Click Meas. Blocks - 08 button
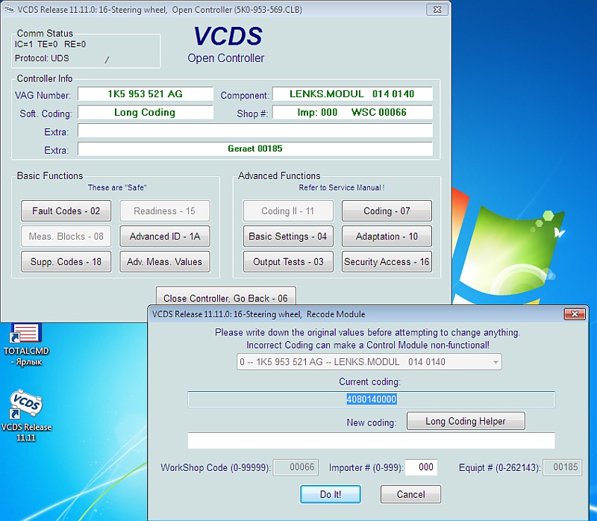Viewport: 597px width, 521px height. (x=66, y=237)
